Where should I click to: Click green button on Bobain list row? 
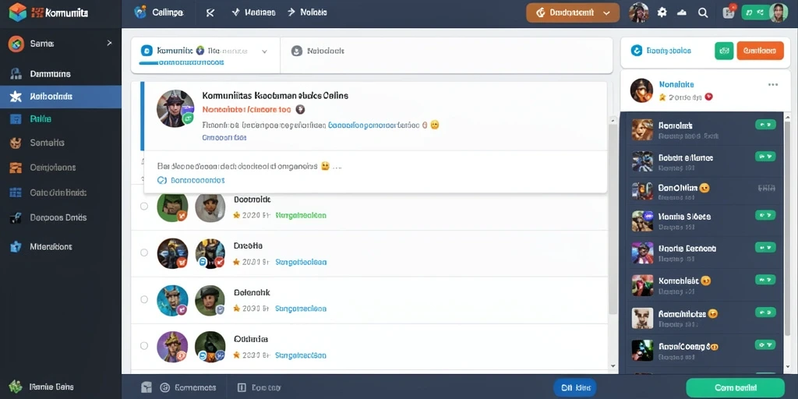765,156
